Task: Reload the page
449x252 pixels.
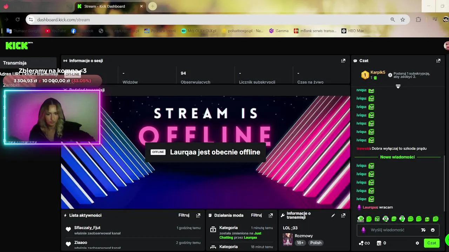Action: click(18, 20)
